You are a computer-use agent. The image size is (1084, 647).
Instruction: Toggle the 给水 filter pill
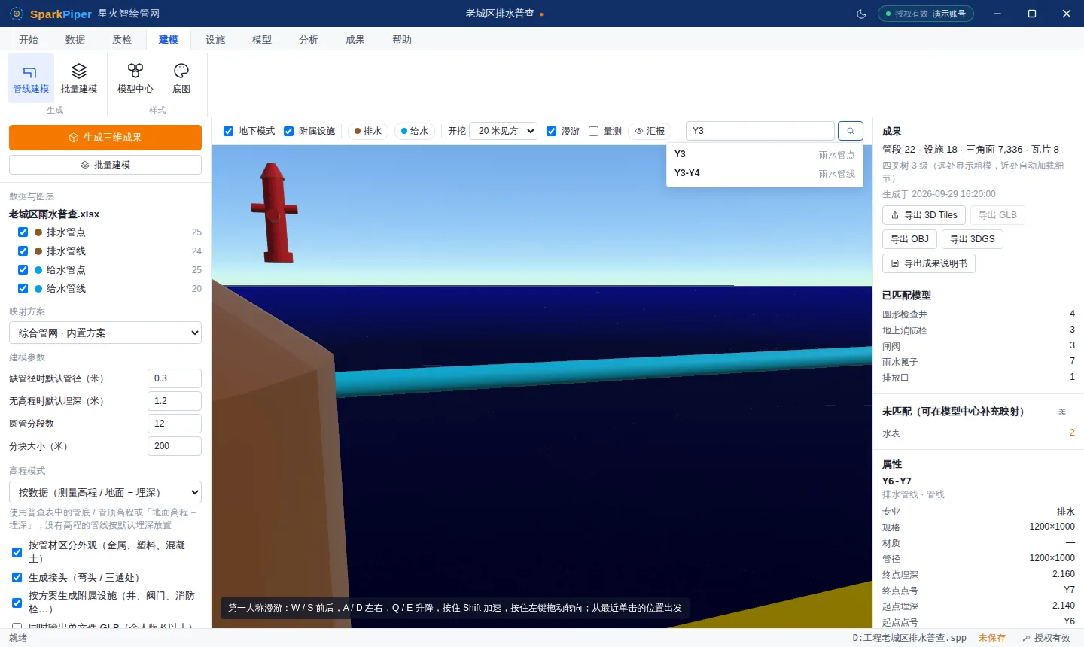coord(415,131)
